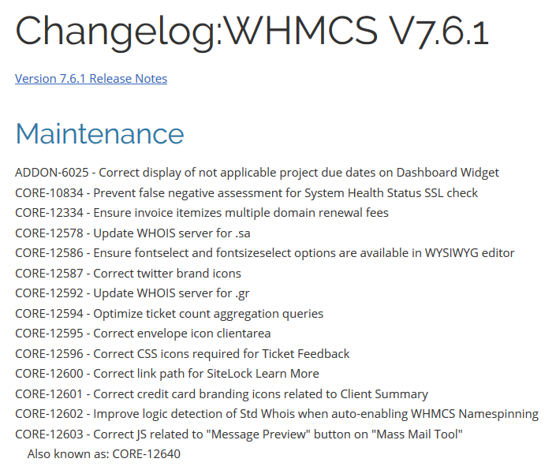This screenshot has width=556, height=466.
Task: Click the CORE-12594 ticket count queries entry
Action: (x=169, y=314)
